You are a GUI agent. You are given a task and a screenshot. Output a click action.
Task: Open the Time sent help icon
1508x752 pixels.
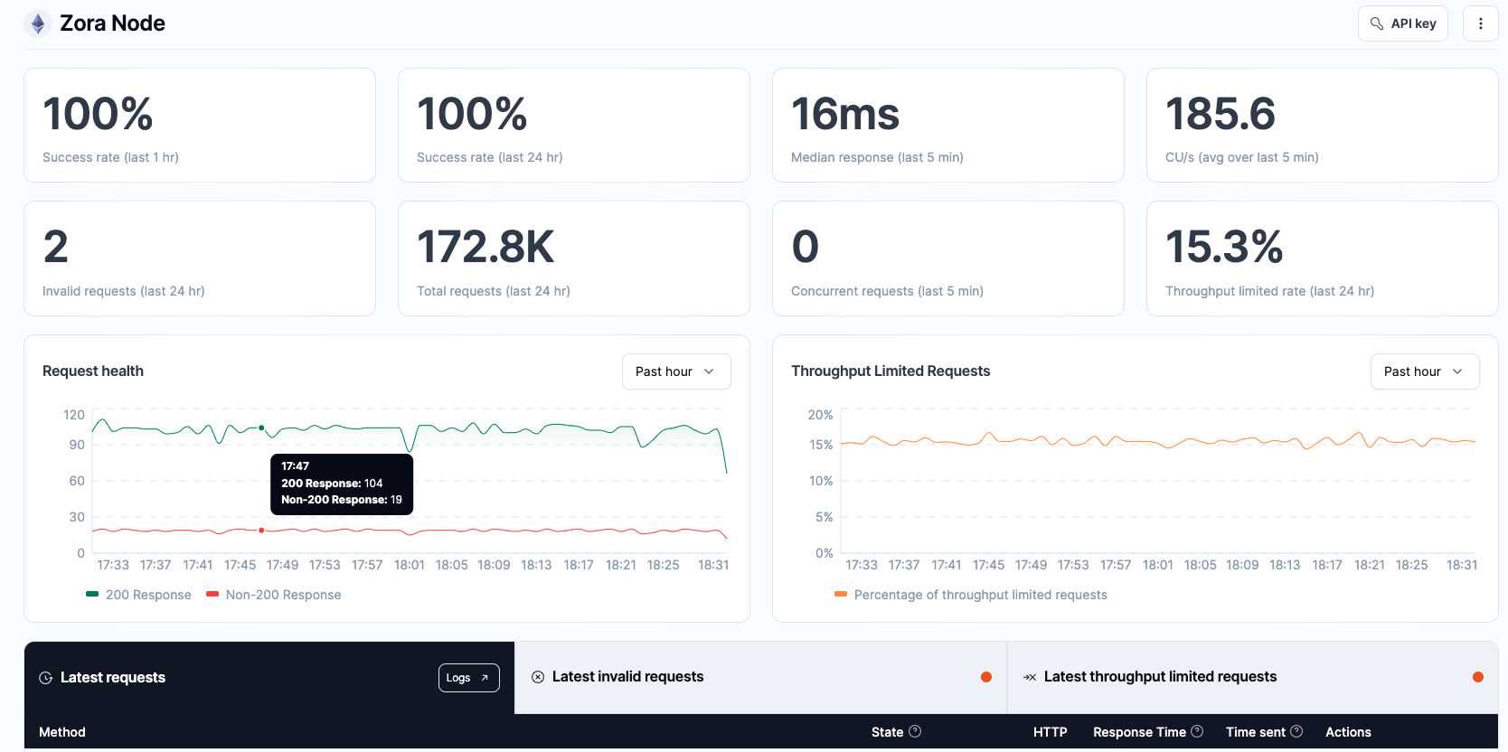(x=1296, y=731)
